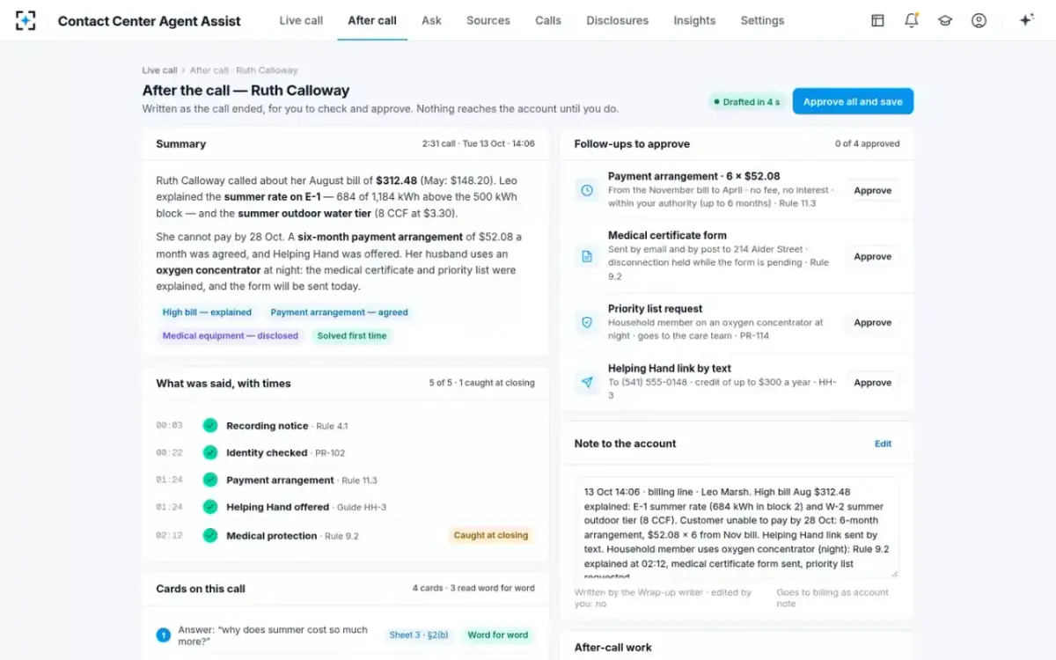Image resolution: width=1056 pixels, height=660 pixels.
Task: Toggle the green check for Recording notice
Action: click(x=209, y=425)
